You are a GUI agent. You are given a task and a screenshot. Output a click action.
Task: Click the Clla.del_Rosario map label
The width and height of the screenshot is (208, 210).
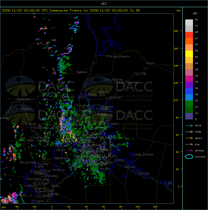[x=118, y=56]
